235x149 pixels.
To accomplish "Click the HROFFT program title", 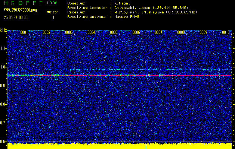I will click(23, 3).
